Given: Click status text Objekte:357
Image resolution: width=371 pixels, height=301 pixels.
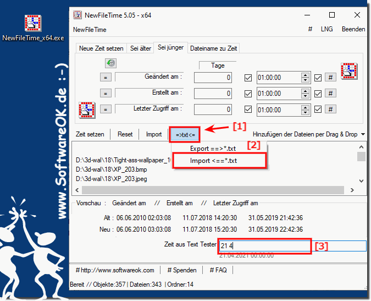Looking at the screenshot, I should 109,284.
